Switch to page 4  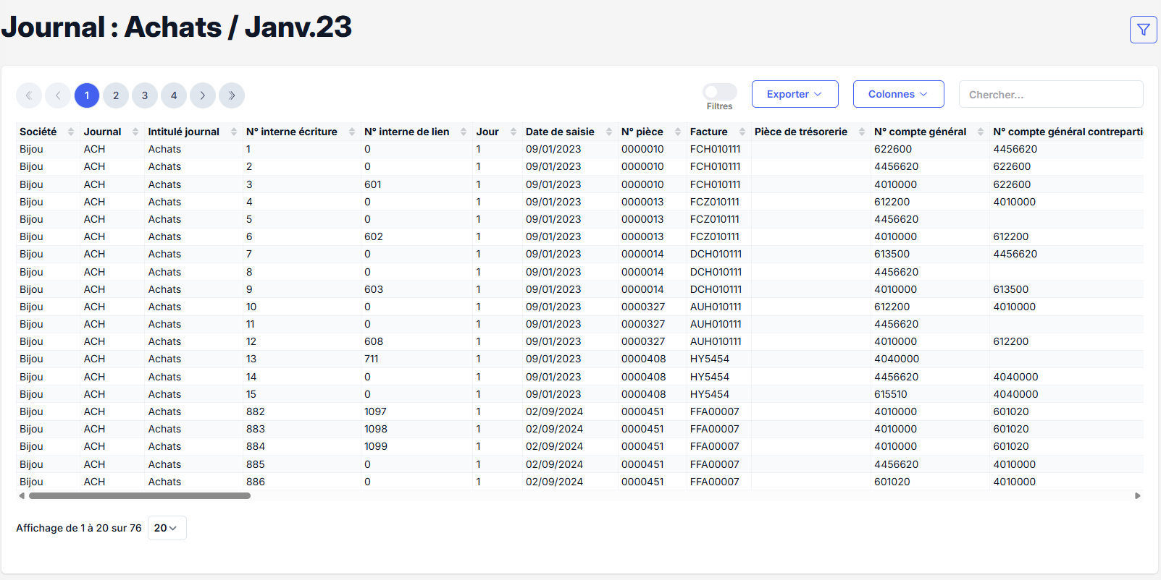point(174,95)
